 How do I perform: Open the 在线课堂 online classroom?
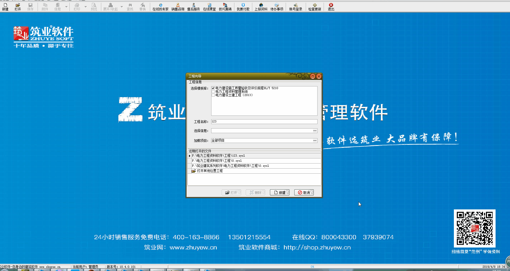(x=209, y=7)
